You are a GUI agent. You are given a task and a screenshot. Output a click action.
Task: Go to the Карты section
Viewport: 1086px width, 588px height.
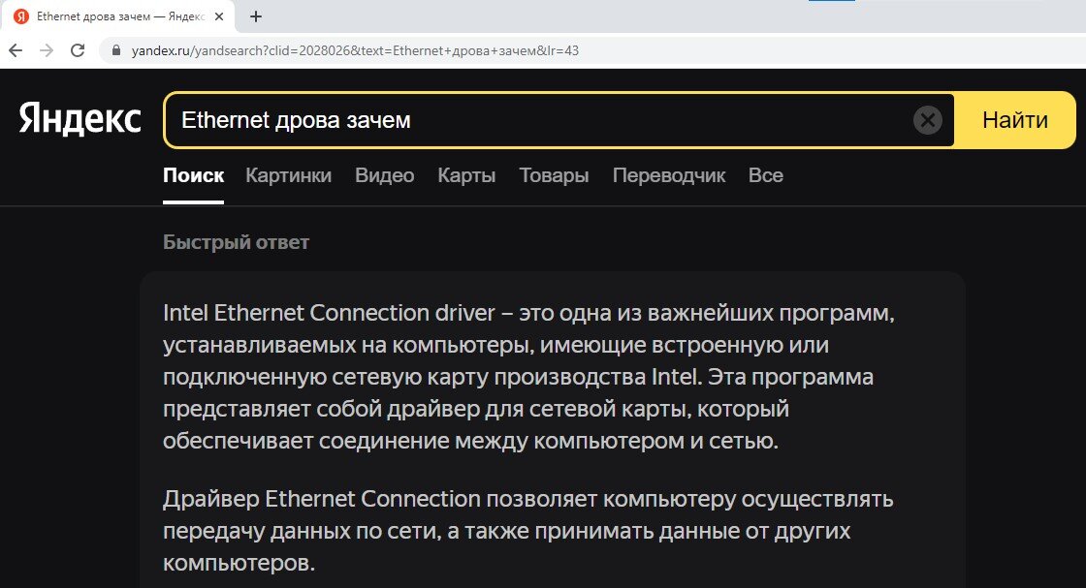pos(465,175)
